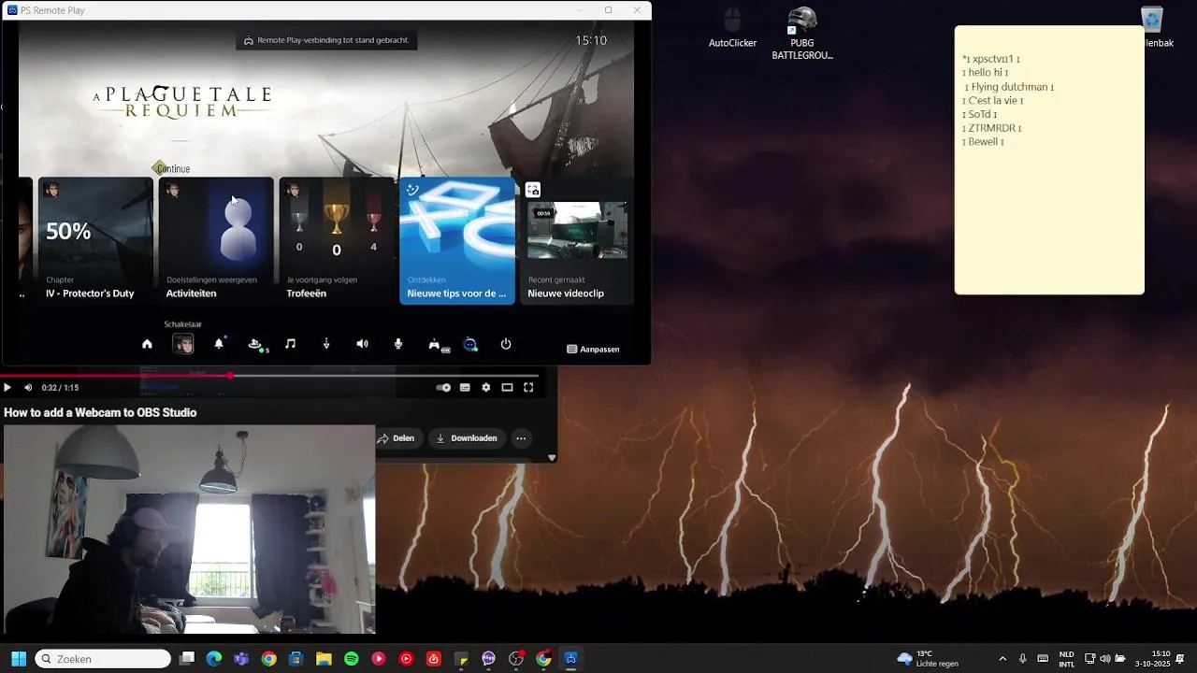Open OBS Studio from taskbar

516,659
